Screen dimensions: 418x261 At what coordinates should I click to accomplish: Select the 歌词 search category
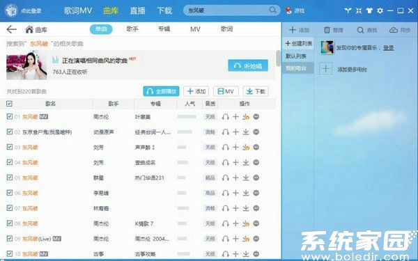click(226, 29)
